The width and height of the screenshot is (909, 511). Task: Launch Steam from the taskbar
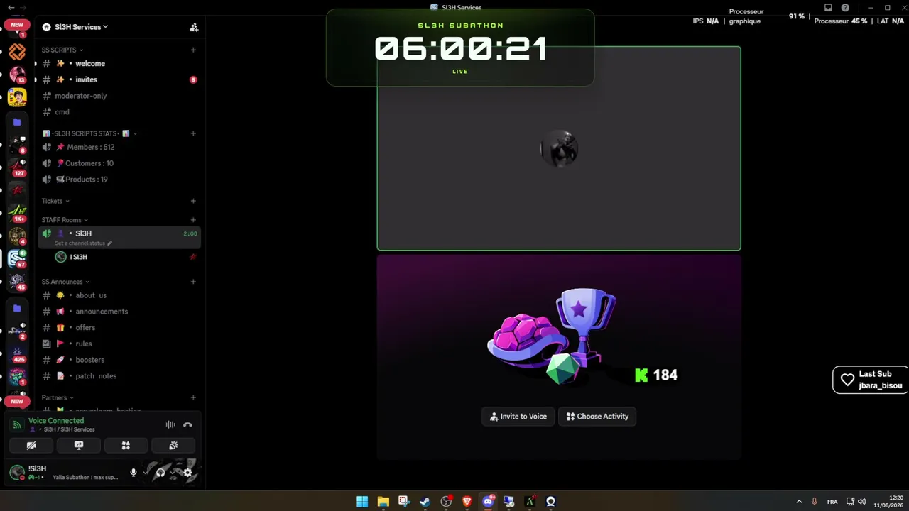coord(425,502)
